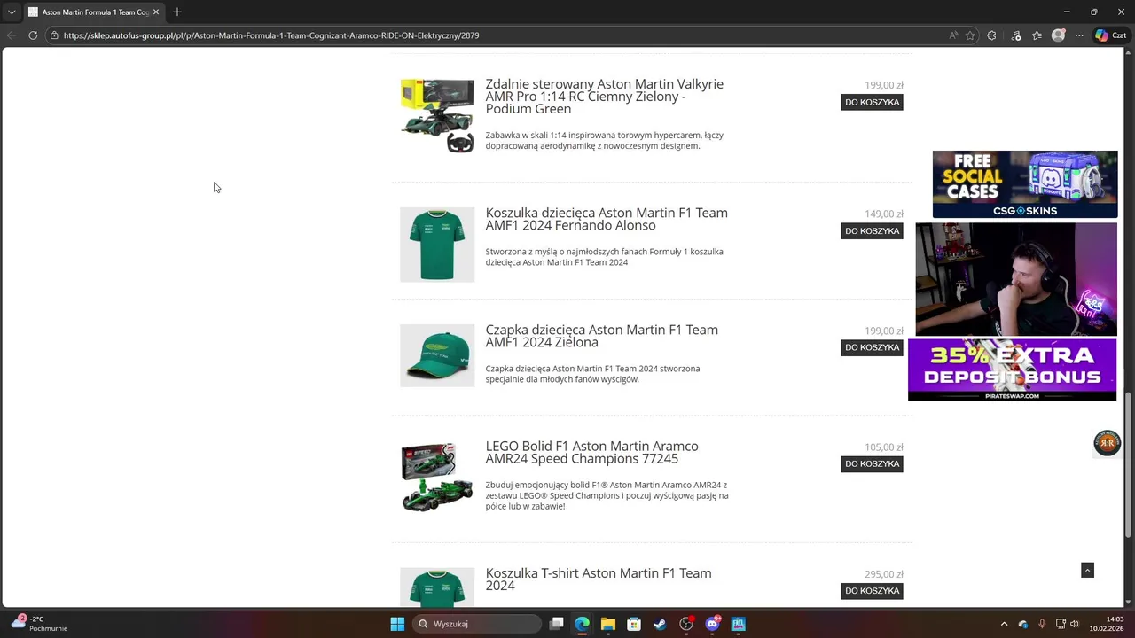1135x638 pixels.
Task: Open volume control speaker icon
Action: (1074, 624)
